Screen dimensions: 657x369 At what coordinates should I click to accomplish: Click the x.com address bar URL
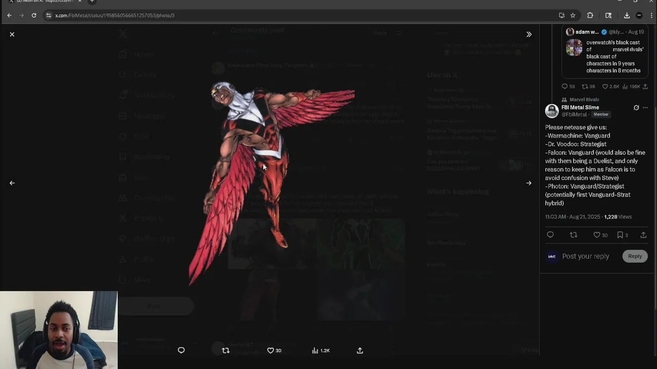click(x=115, y=15)
